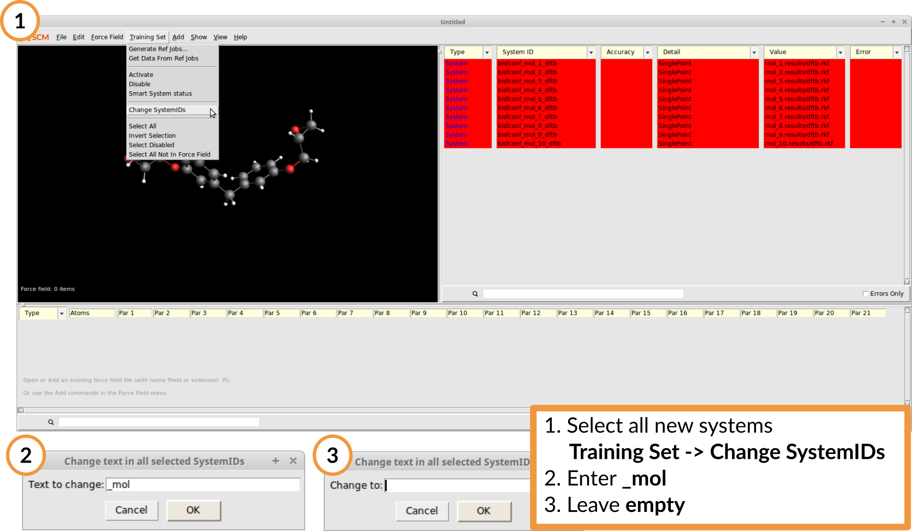Click value mol_9.results/dftb.rkf
Viewport: 912px width, 531px height.
(797, 135)
